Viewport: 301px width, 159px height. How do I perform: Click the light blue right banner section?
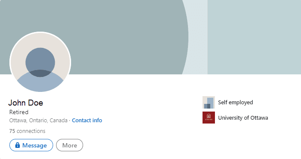(254, 37)
